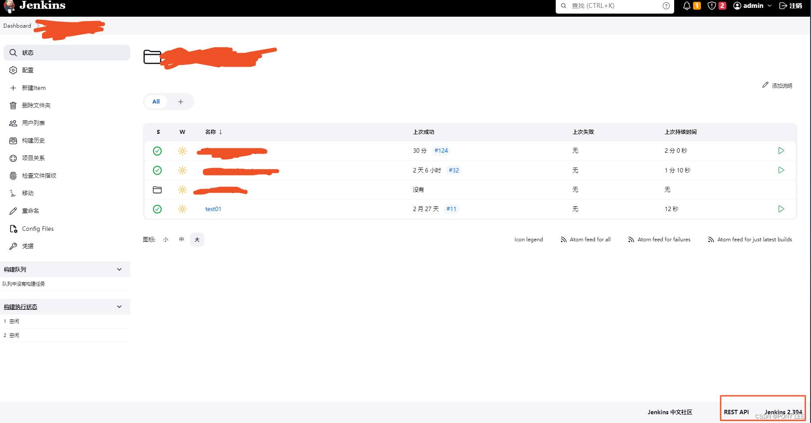Screen dimensions: 811x423
Task: Switch icon size to 小
Action: (x=166, y=240)
